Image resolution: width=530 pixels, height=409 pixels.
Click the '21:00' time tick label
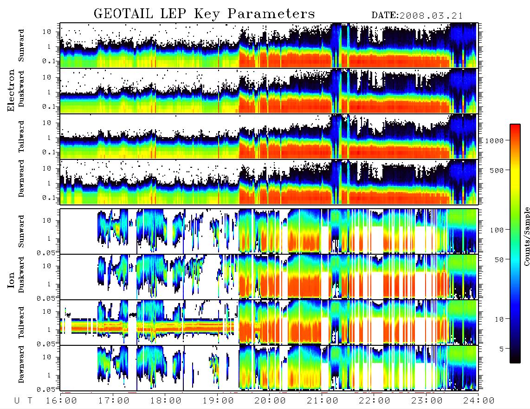click(323, 401)
